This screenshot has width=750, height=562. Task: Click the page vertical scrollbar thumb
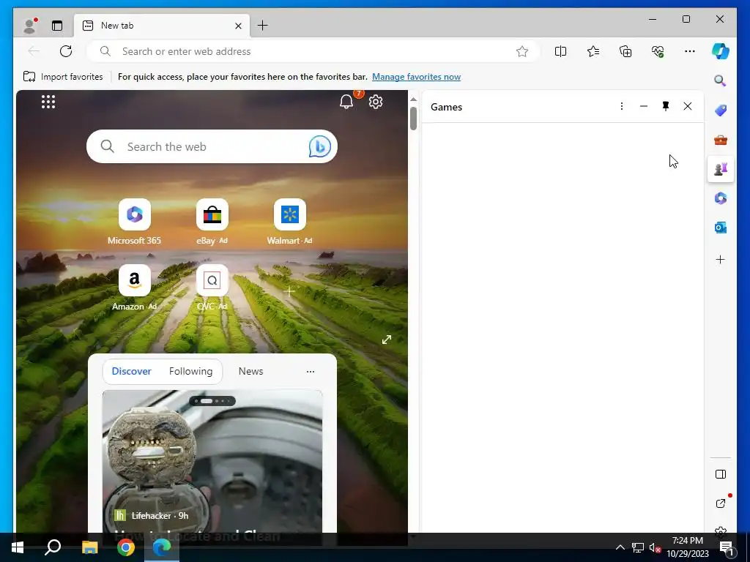pyautogui.click(x=413, y=118)
